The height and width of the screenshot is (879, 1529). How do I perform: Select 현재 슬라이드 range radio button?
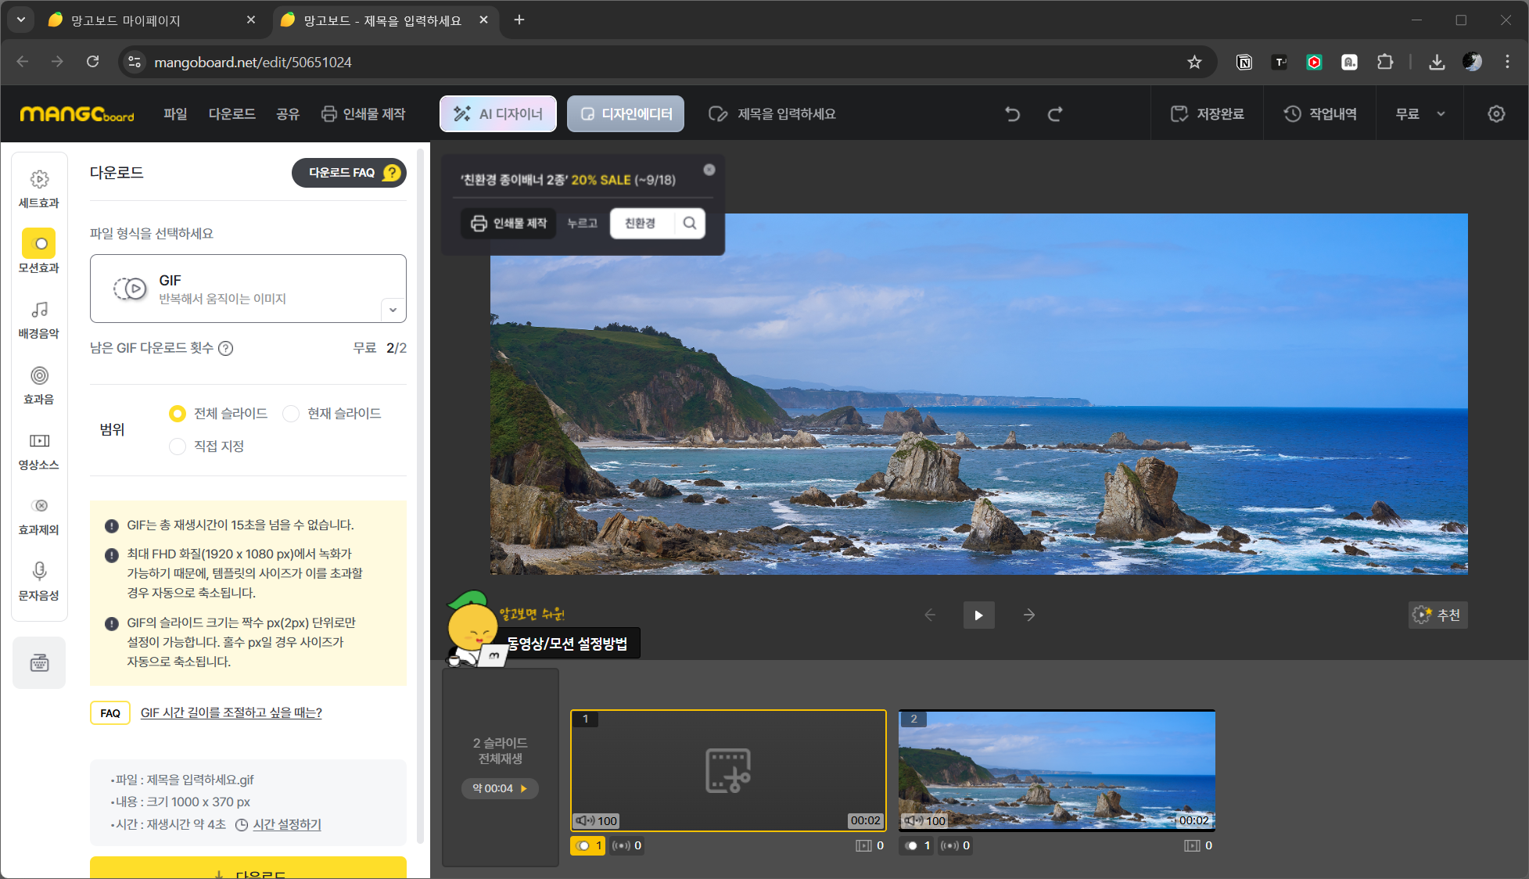[291, 414]
